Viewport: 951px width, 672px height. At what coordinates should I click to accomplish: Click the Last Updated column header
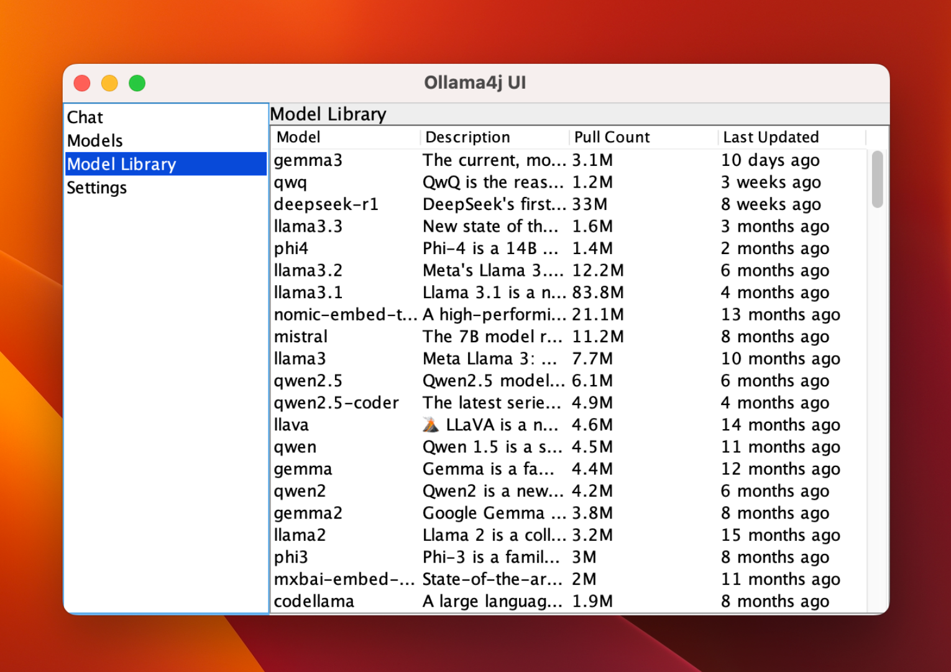pyautogui.click(x=771, y=137)
